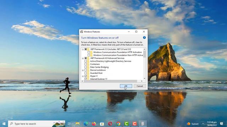Click Cancel in Windows Features
This screenshot has width=227, height=127.
click(139, 86)
